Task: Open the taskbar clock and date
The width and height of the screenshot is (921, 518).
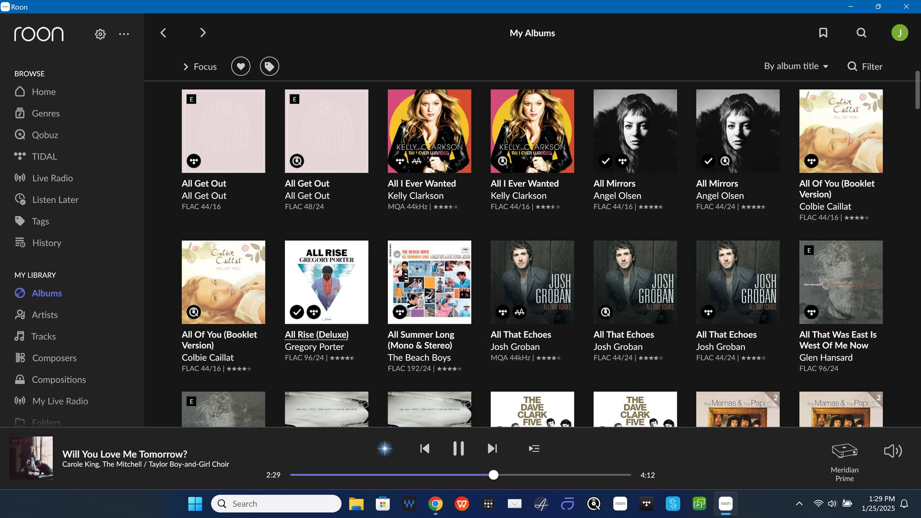Action: point(878,504)
